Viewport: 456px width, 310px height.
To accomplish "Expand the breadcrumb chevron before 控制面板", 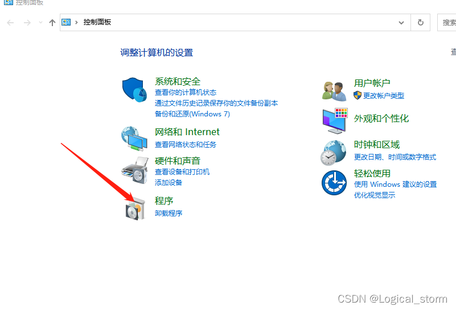I will coord(76,22).
